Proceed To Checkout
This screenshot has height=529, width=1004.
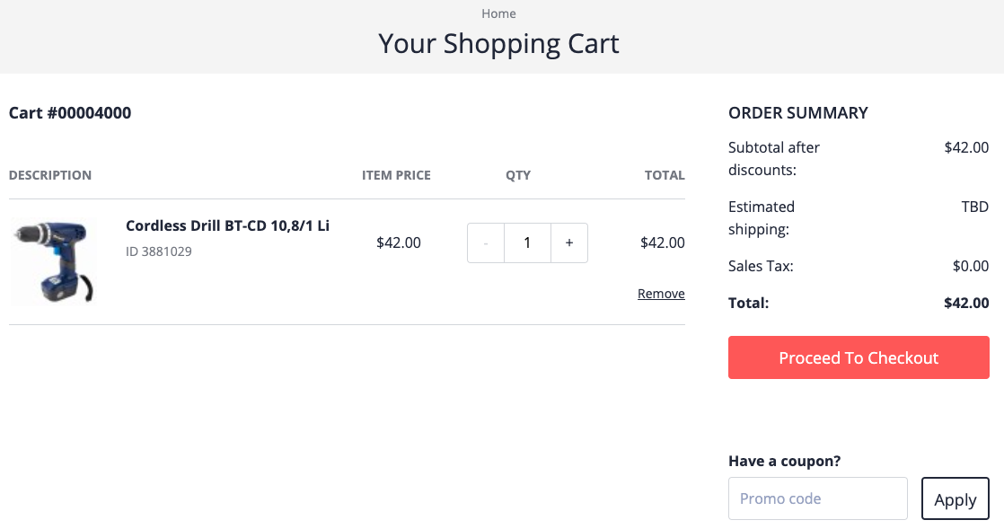858,357
